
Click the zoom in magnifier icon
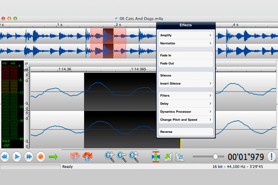point(110,156)
